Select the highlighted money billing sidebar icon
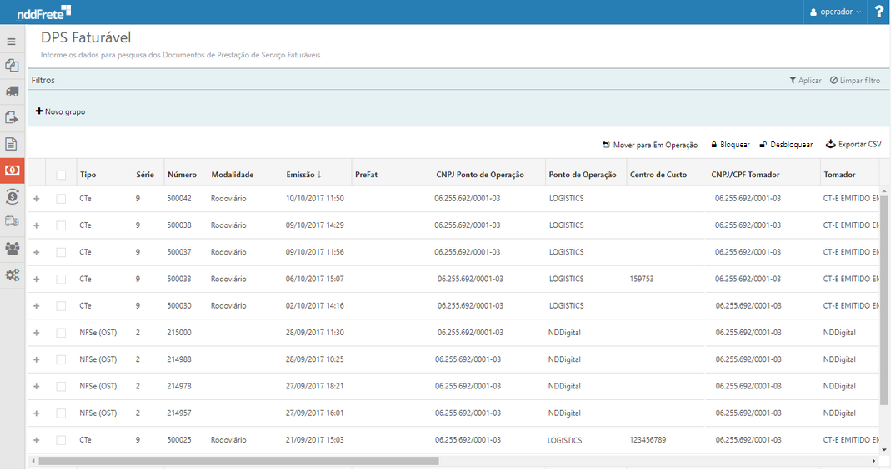The width and height of the screenshot is (891, 470). (x=12, y=170)
